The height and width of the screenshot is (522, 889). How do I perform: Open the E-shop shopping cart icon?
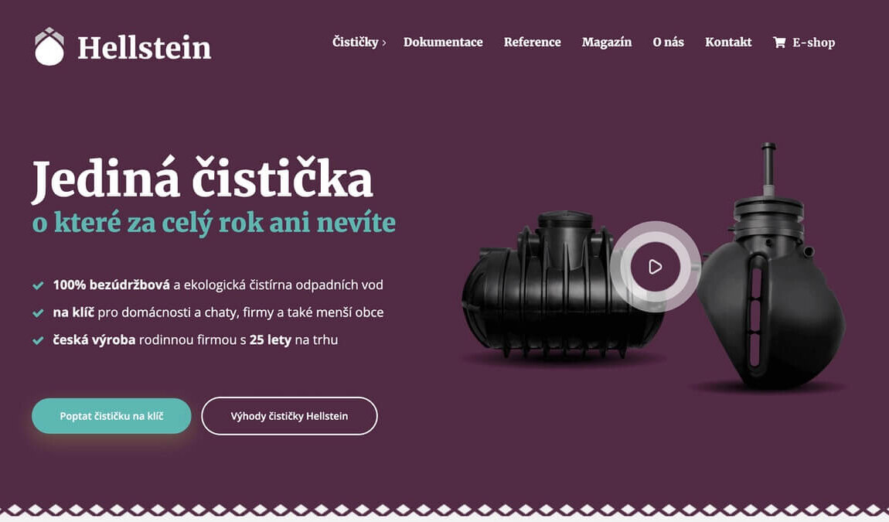[x=779, y=42]
